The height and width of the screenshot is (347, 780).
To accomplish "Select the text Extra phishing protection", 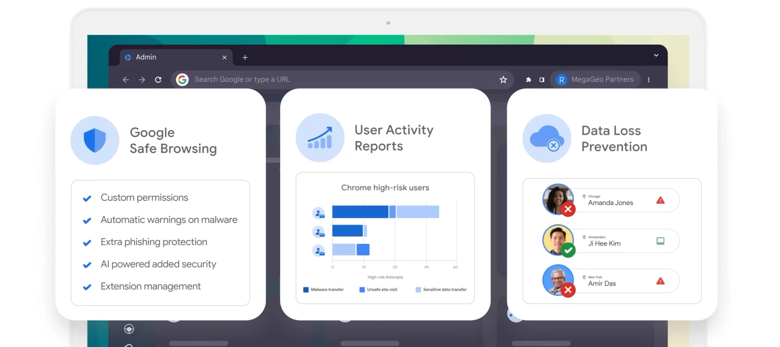I will coord(154,242).
